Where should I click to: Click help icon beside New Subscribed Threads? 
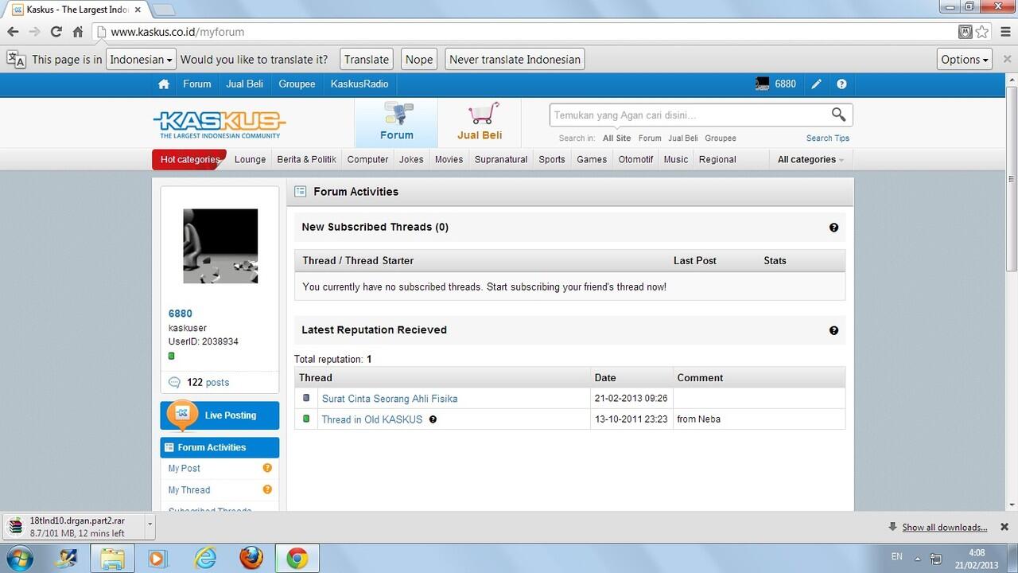[833, 228]
